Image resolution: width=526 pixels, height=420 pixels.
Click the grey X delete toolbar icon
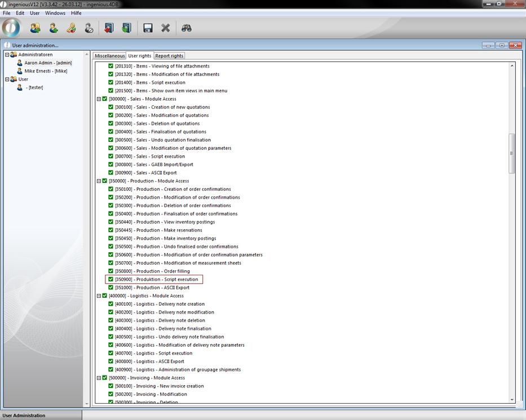166,28
